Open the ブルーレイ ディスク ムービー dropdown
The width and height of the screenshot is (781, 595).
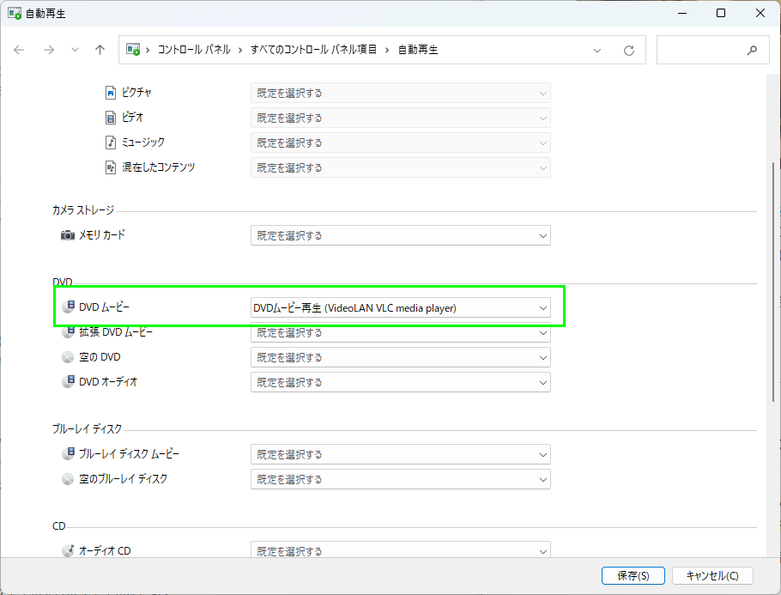(401, 454)
